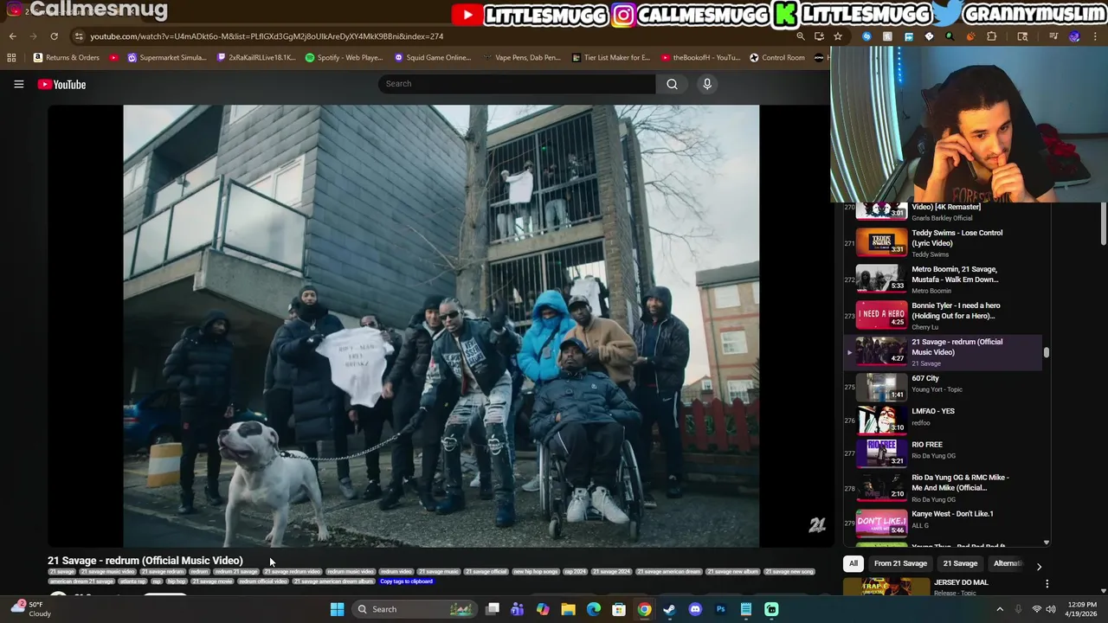
Task: Click the address bar URL
Action: click(267, 36)
